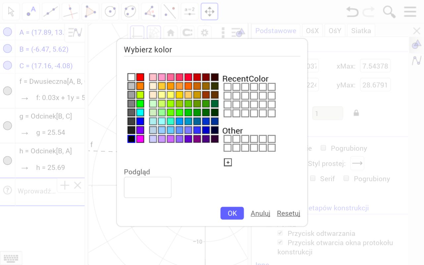Switch to the Siatka tab
Screen dimensions: 424x265
(361, 31)
